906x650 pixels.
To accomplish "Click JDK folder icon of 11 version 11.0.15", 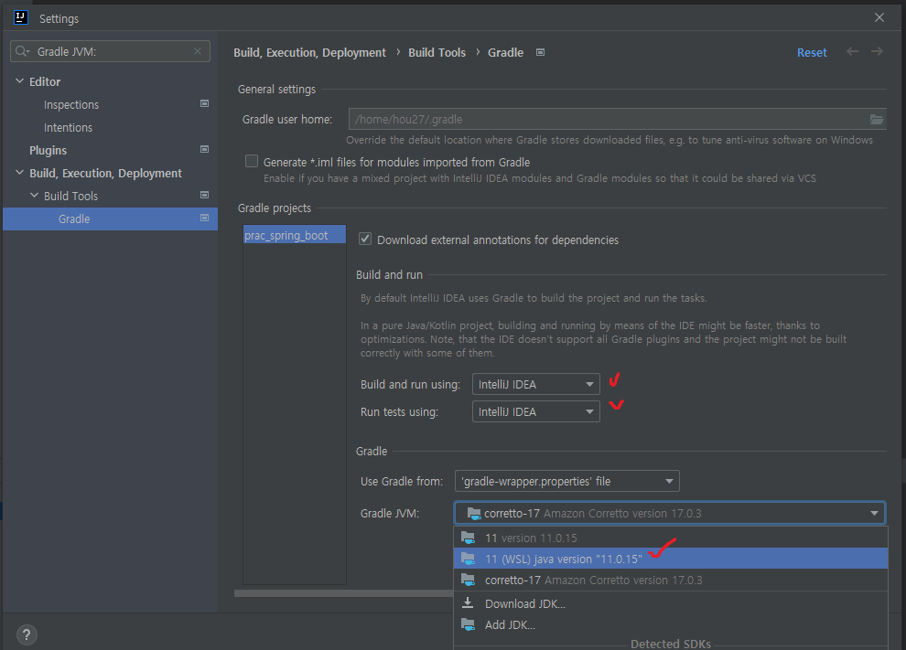I will (x=468, y=538).
